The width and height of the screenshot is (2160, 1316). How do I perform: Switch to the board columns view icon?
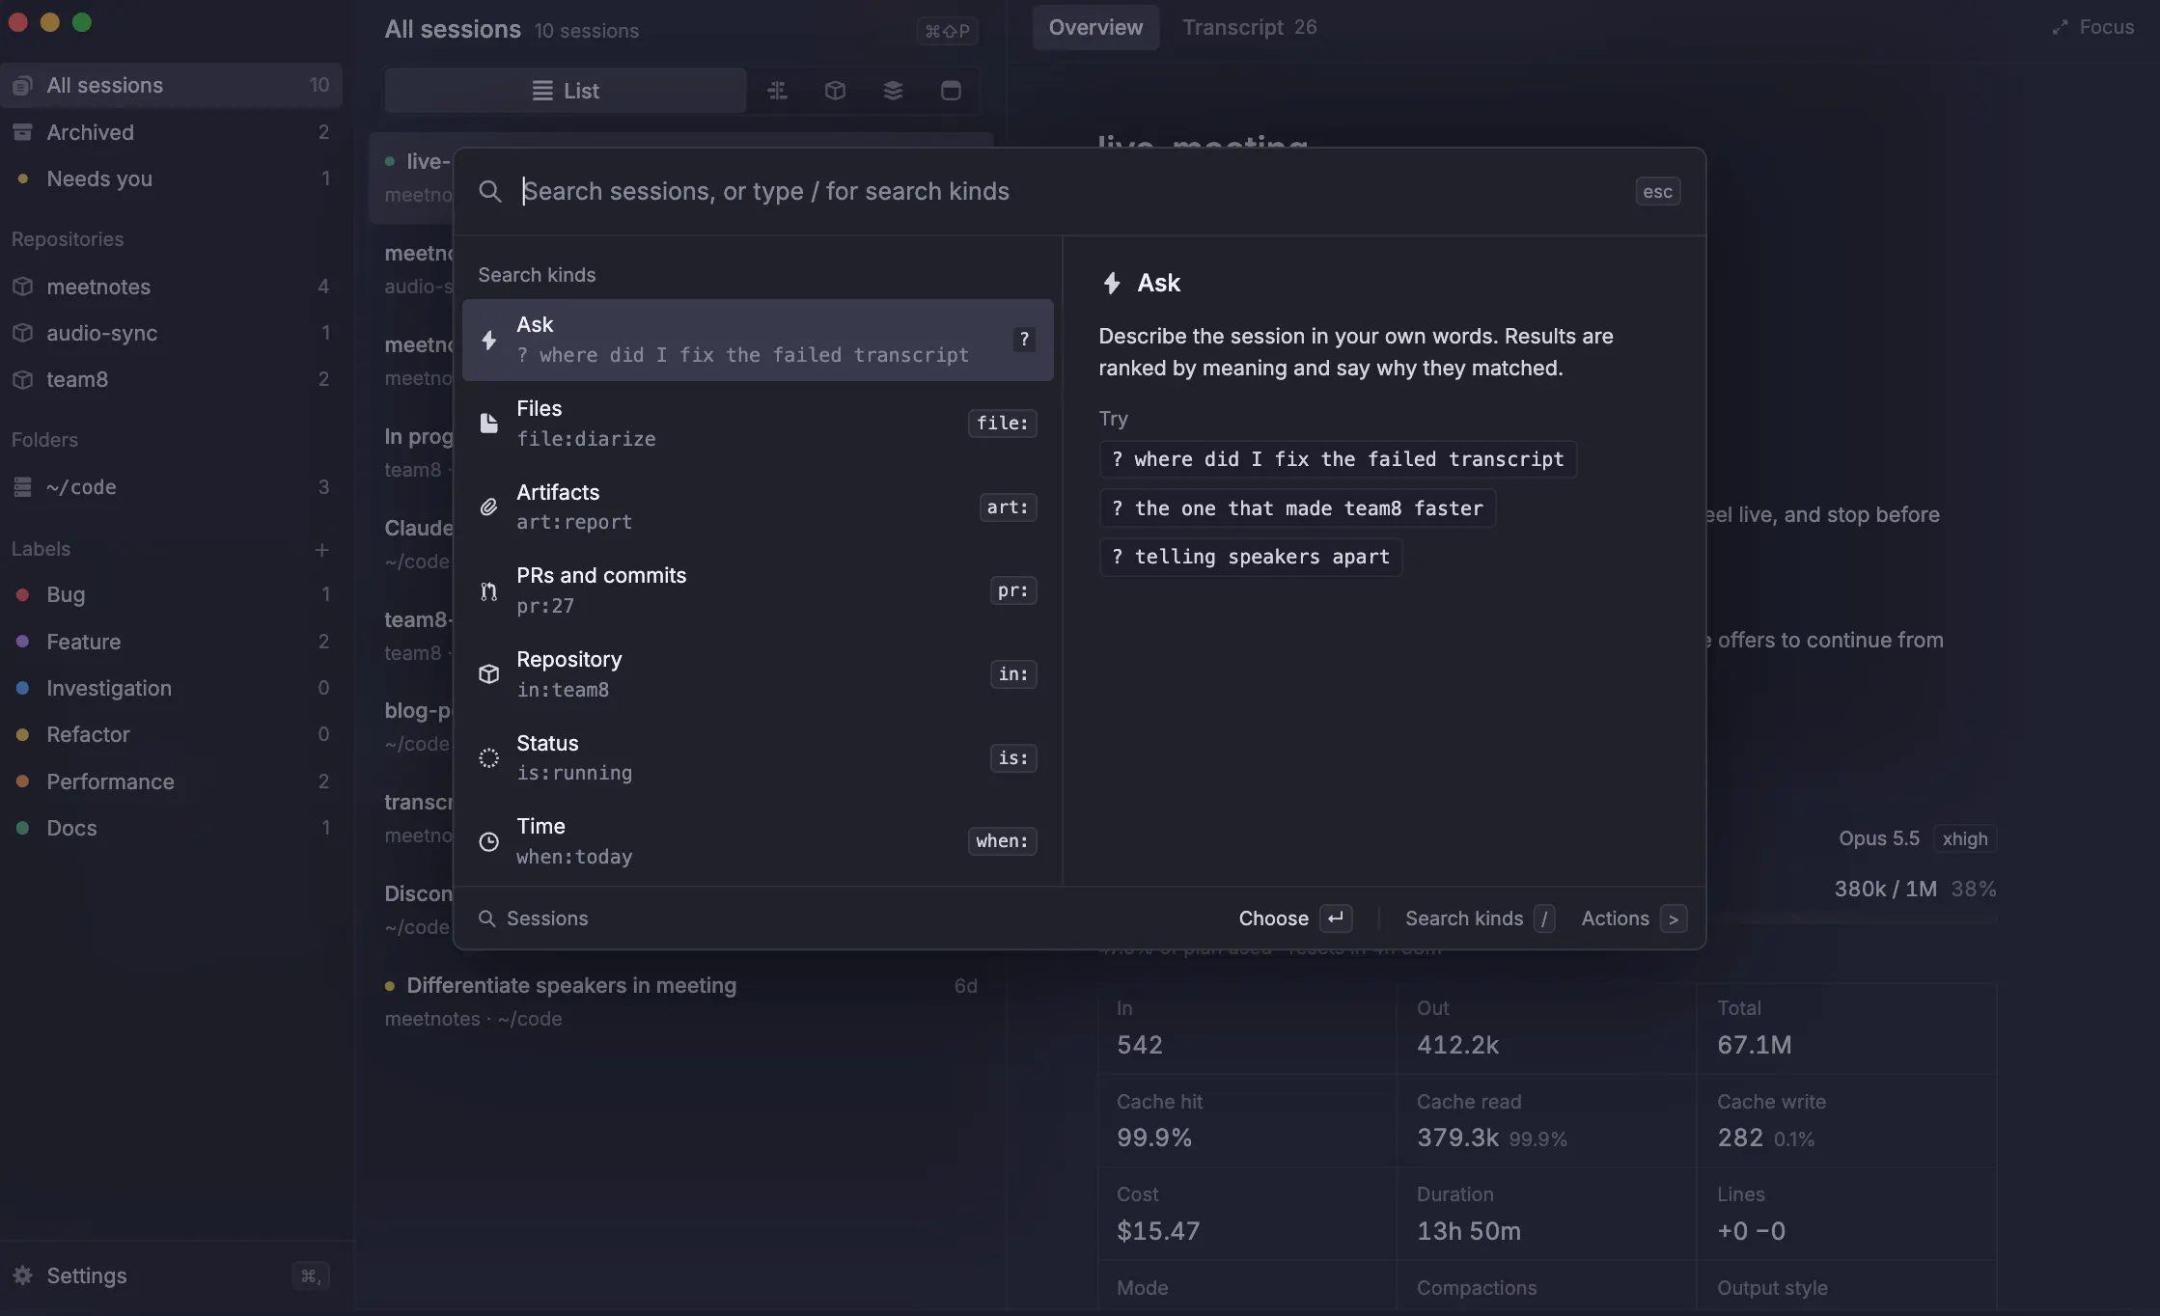[777, 91]
